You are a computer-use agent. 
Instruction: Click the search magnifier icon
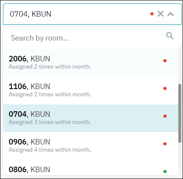[x=170, y=36]
